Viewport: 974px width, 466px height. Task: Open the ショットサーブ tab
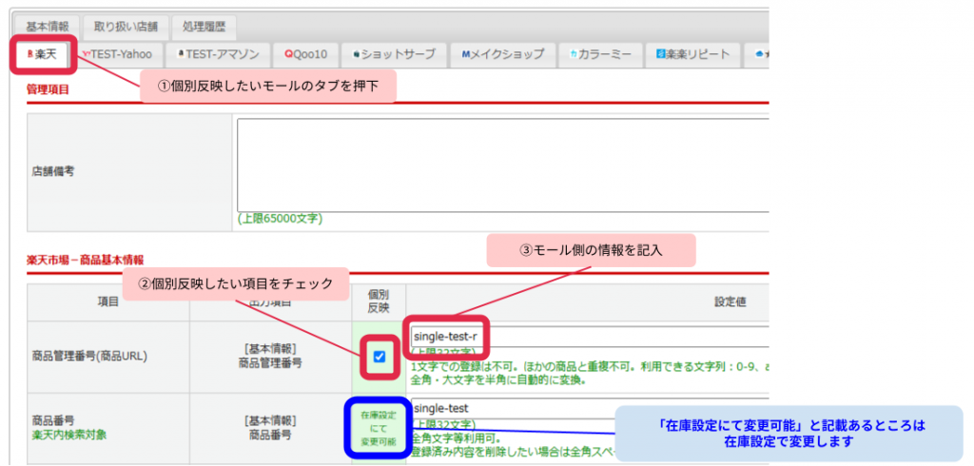[x=395, y=54]
